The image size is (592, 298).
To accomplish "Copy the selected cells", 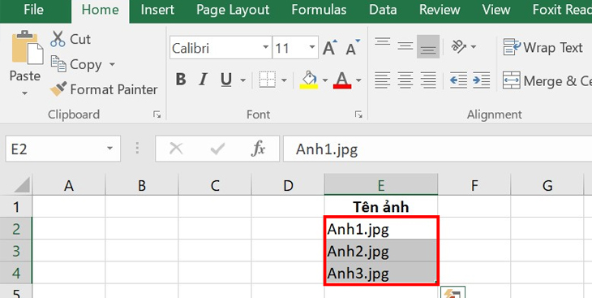I will (x=76, y=65).
